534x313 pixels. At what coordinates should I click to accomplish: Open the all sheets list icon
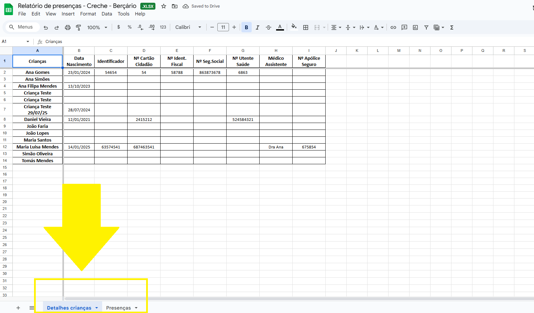click(32, 308)
